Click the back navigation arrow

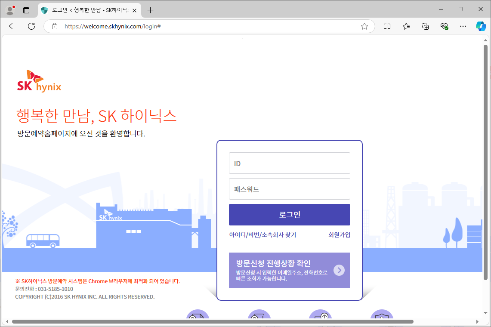(12, 26)
